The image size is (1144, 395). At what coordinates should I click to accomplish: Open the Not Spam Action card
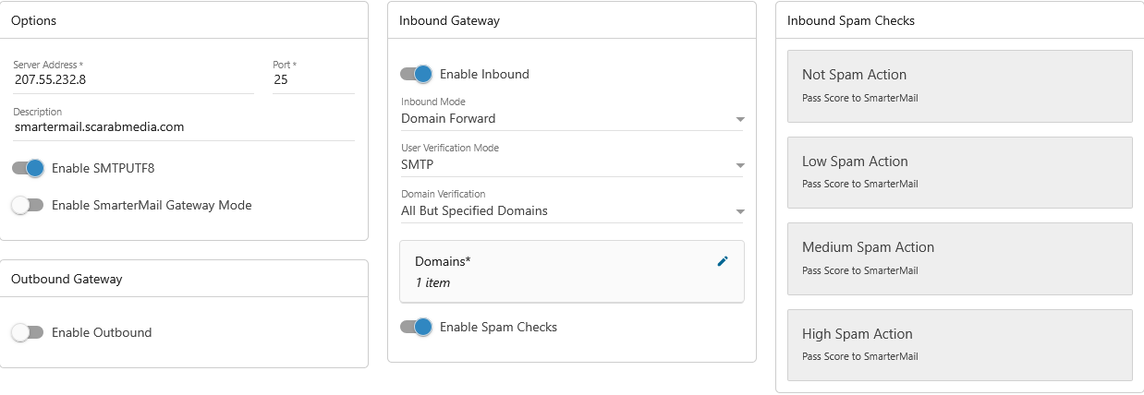pyautogui.click(x=960, y=86)
